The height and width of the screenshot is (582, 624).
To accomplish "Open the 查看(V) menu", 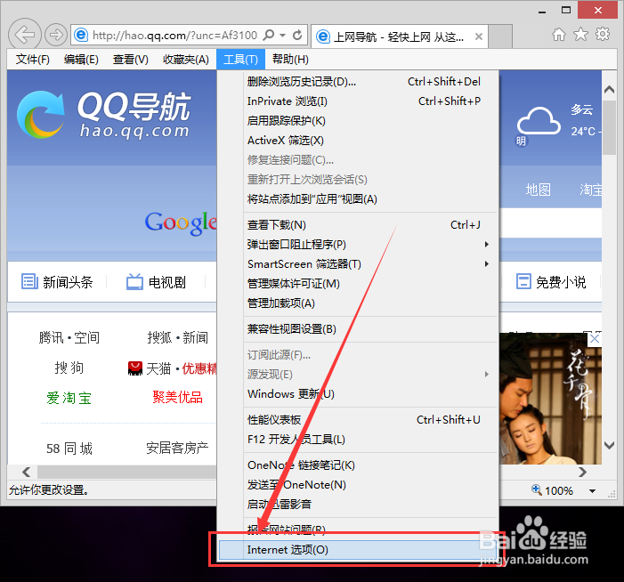I will pyautogui.click(x=131, y=60).
